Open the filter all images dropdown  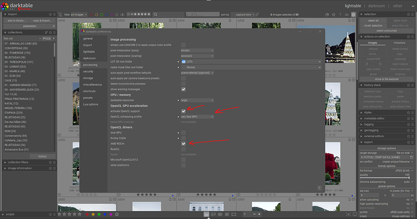[79, 14]
